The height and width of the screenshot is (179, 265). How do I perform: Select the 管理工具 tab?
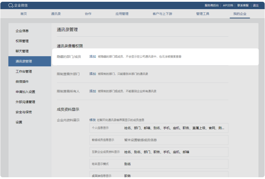click(203, 14)
